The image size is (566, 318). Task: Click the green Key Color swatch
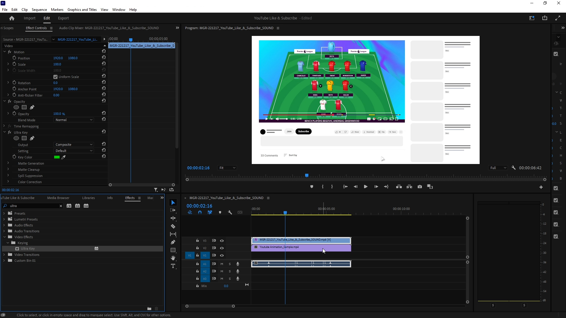click(57, 157)
